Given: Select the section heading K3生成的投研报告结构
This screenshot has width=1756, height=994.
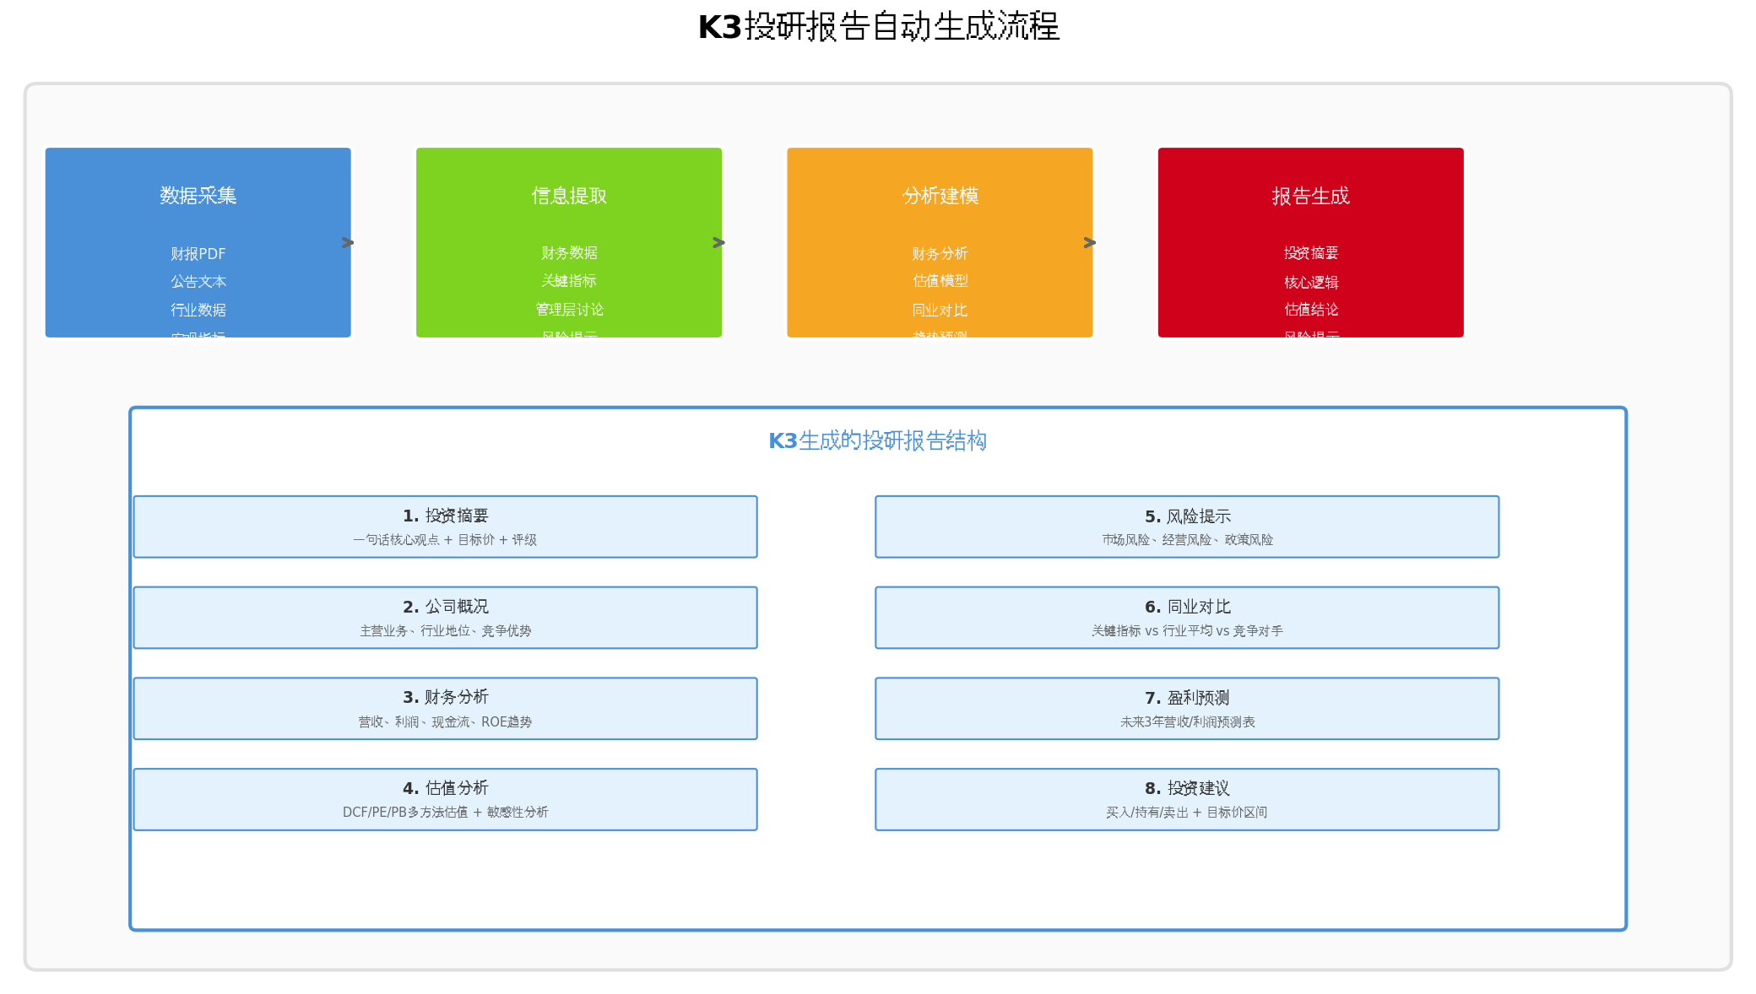Looking at the screenshot, I should pyautogui.click(x=878, y=440).
